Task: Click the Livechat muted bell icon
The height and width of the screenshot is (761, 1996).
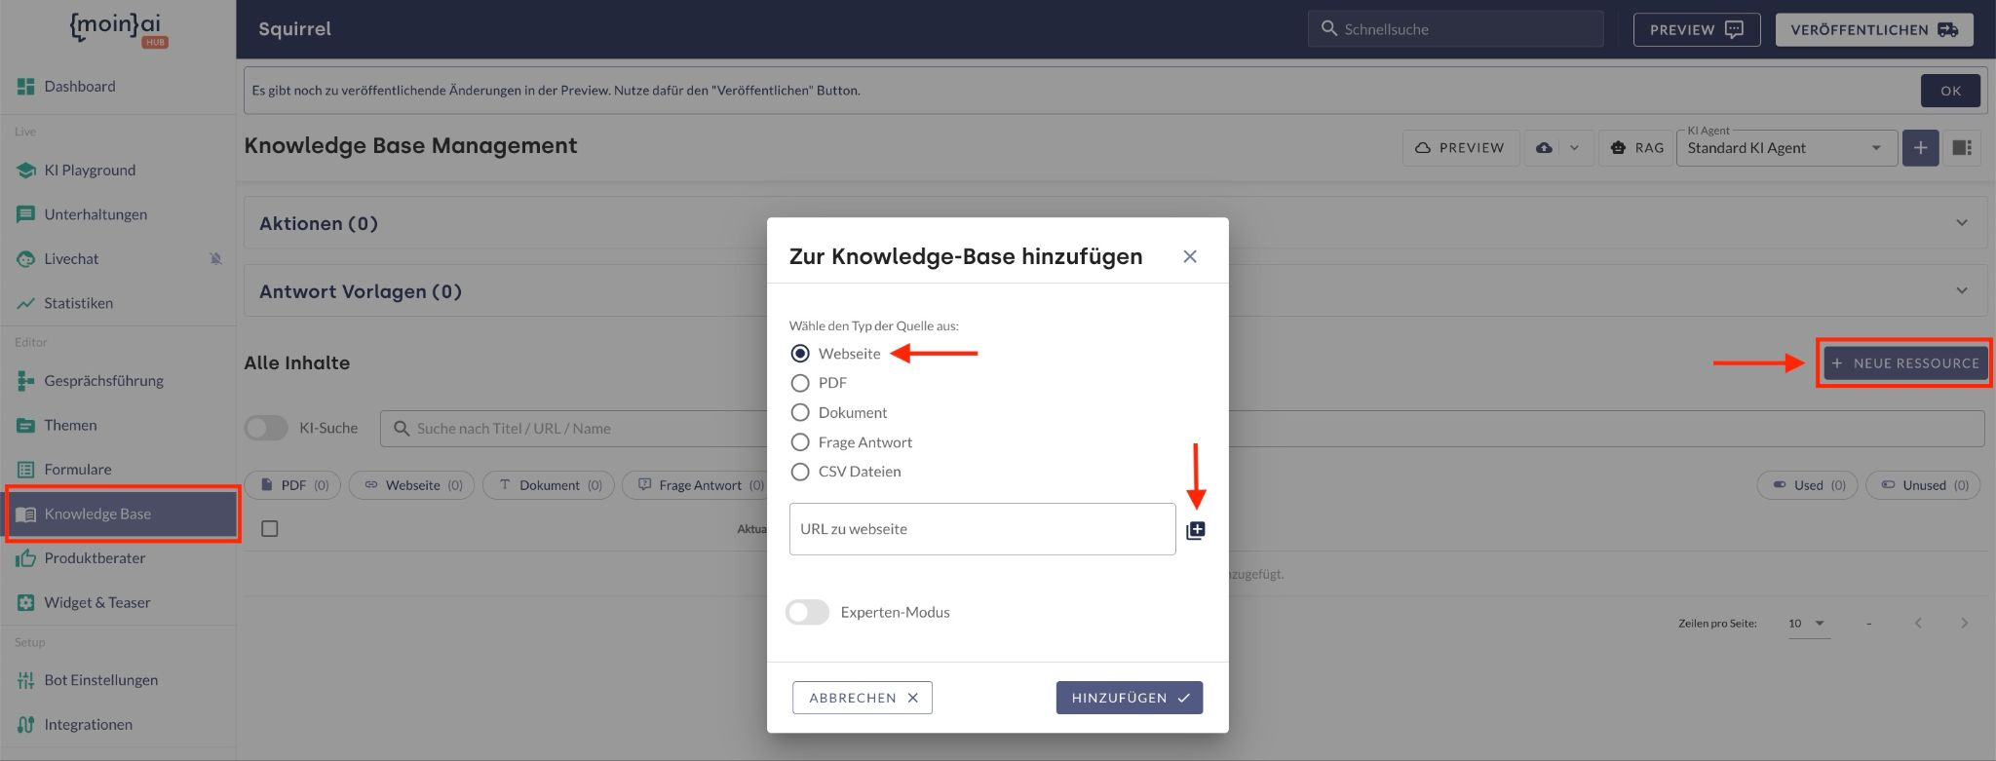Action: click(215, 259)
